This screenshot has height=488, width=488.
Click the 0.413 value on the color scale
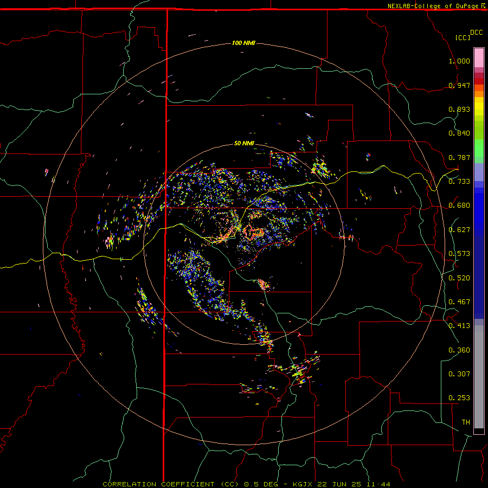pyautogui.click(x=459, y=326)
